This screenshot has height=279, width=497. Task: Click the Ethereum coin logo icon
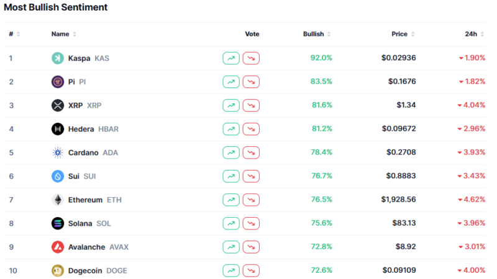tap(57, 200)
